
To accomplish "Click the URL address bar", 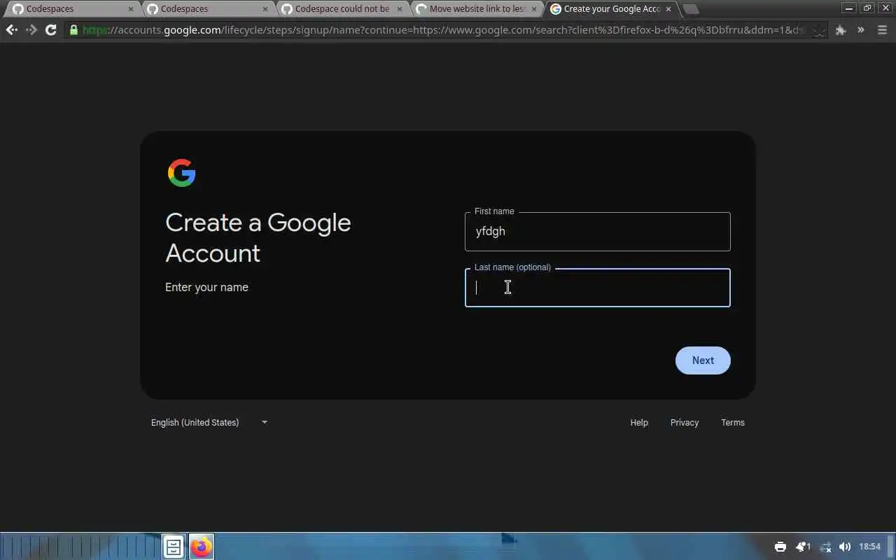I will pos(444,30).
